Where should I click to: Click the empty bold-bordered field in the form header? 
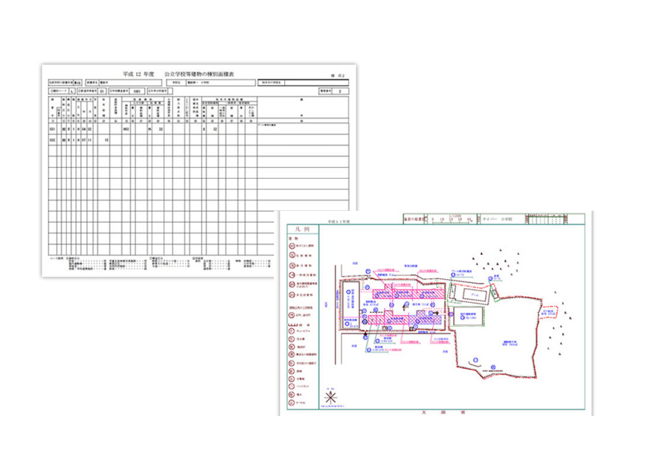(317, 82)
